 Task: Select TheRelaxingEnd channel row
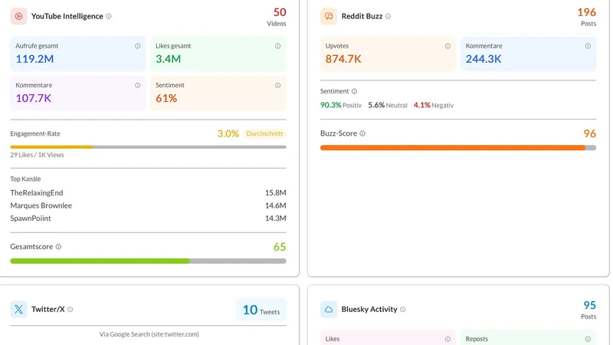pos(148,193)
